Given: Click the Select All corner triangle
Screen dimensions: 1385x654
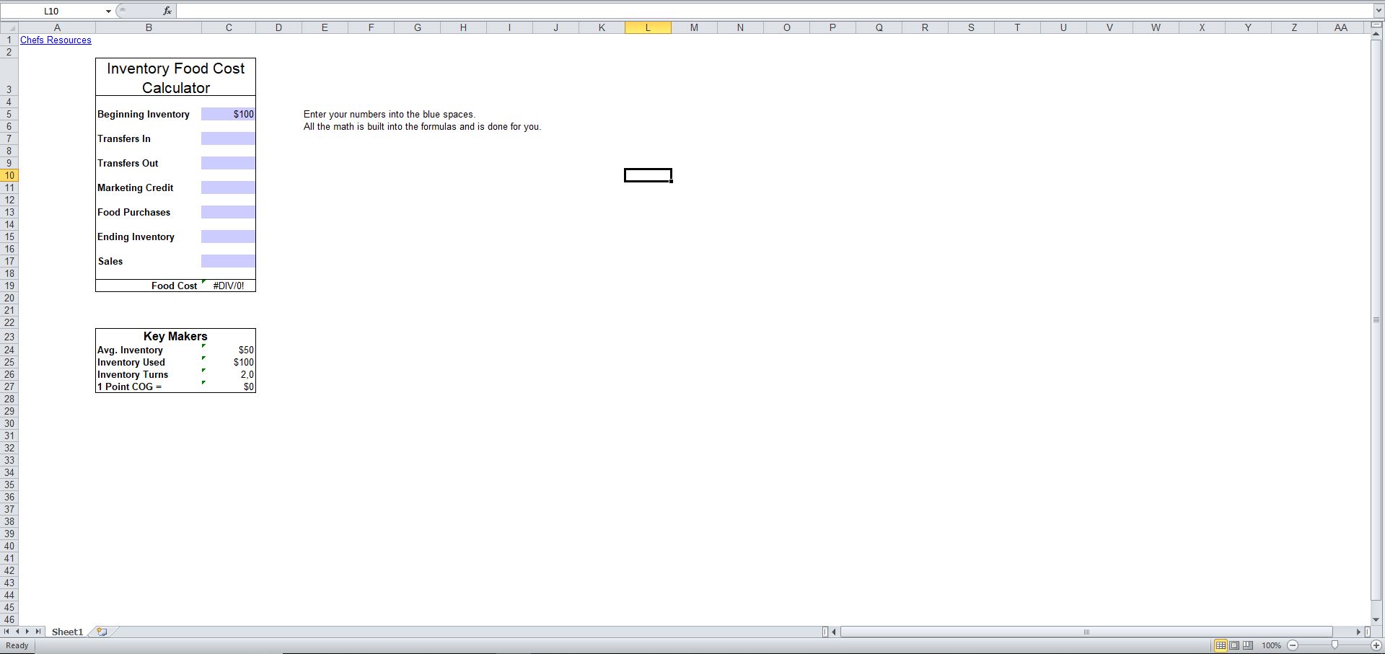Looking at the screenshot, I should coord(9,28).
